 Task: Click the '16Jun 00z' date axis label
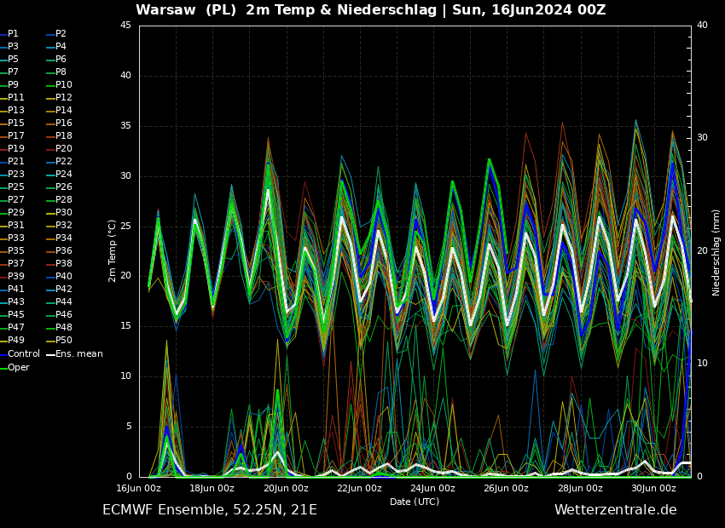[x=139, y=488]
